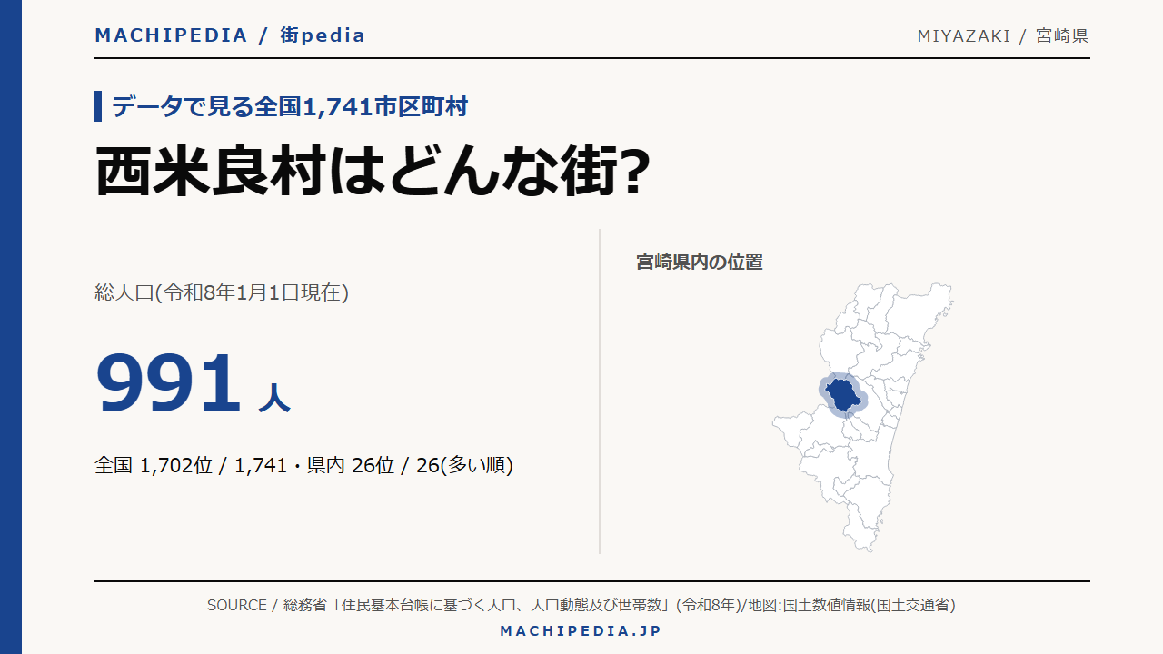Click the subtitle データで見る全国1,741市区町村
Image resolution: width=1163 pixels, height=654 pixels.
click(x=290, y=106)
